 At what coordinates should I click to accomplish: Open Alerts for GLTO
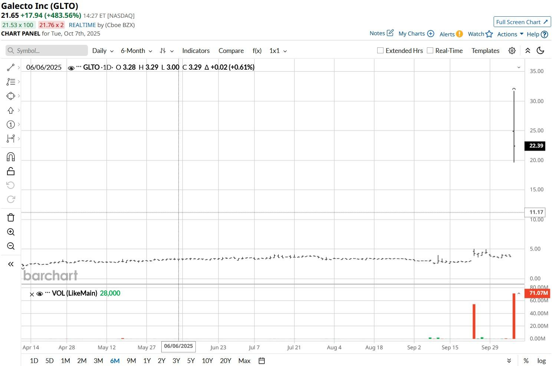(x=451, y=34)
